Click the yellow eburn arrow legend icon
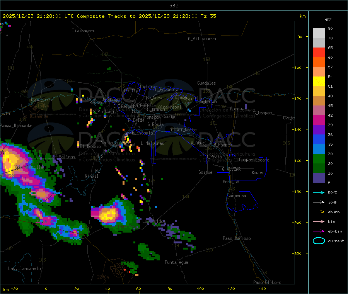The height and width of the screenshot is (294, 348). coord(319,212)
